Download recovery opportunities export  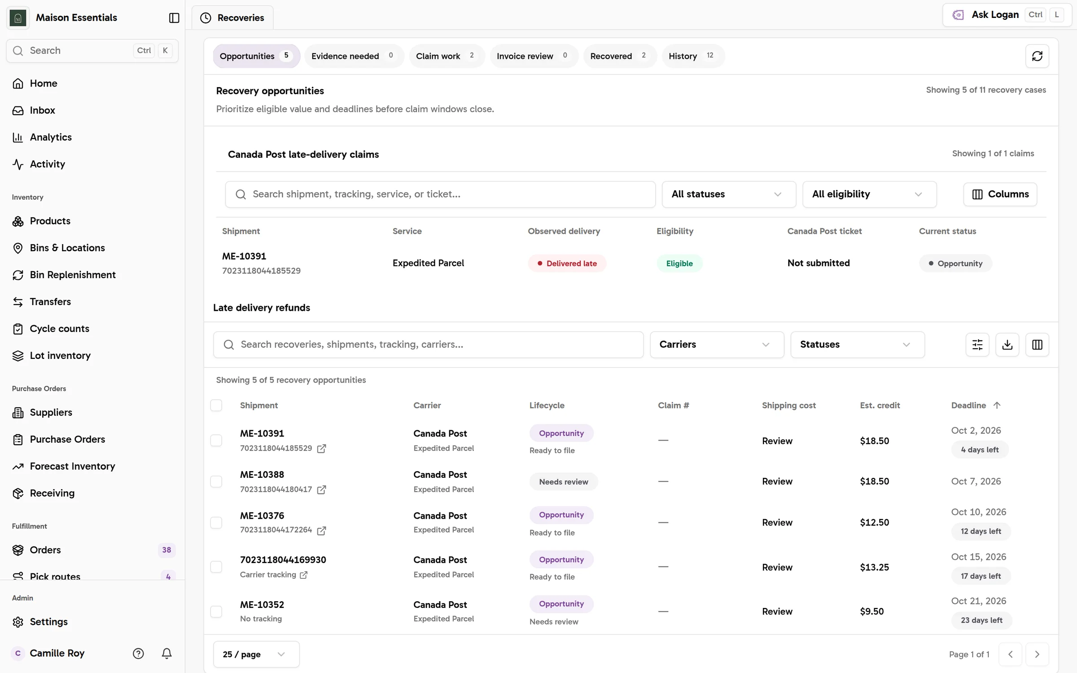tap(1007, 345)
